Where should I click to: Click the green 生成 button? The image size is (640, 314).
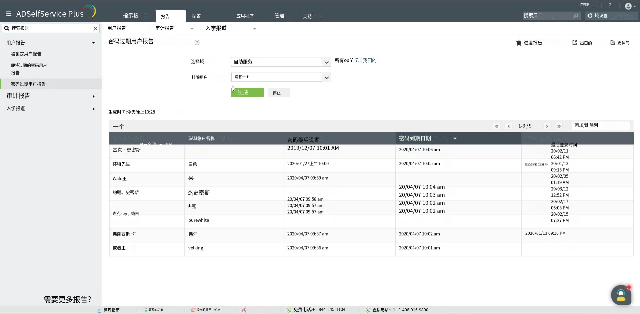tap(247, 93)
